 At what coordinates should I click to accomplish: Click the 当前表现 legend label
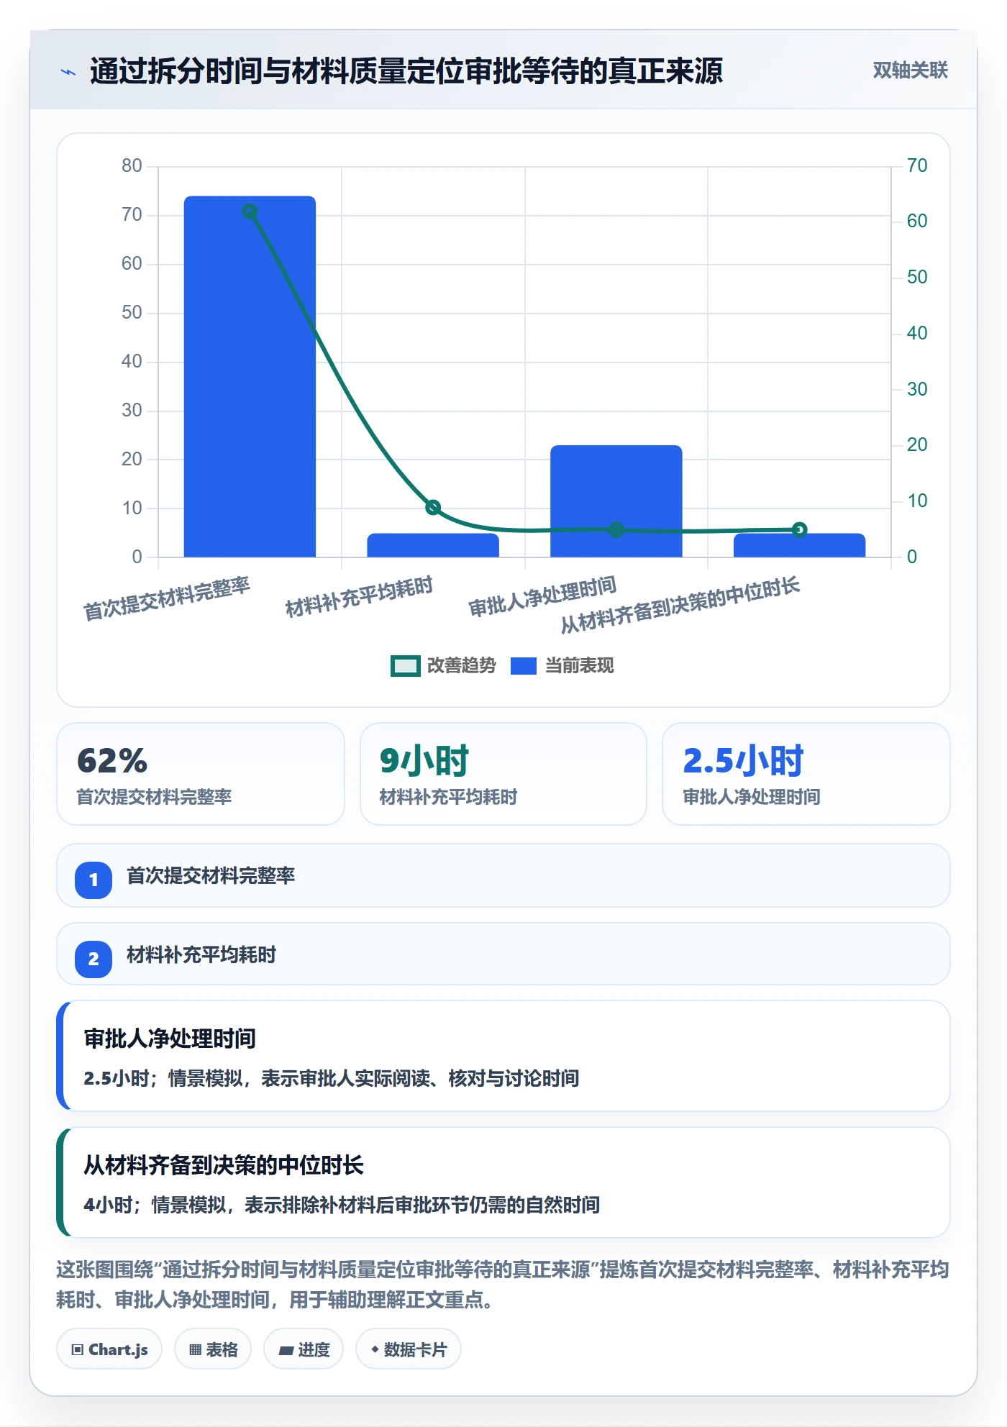point(580,666)
